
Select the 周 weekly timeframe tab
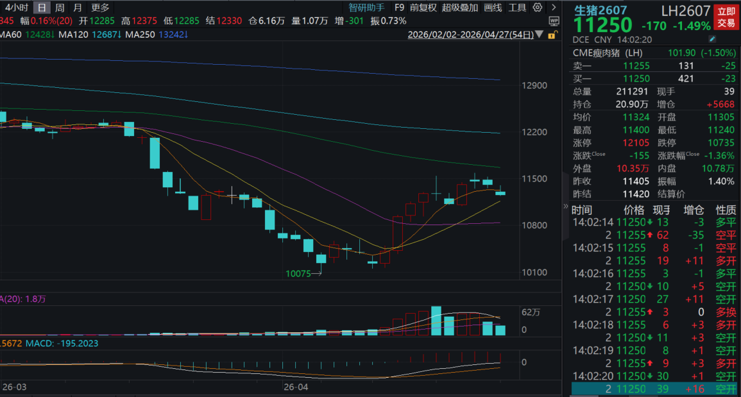[60, 8]
